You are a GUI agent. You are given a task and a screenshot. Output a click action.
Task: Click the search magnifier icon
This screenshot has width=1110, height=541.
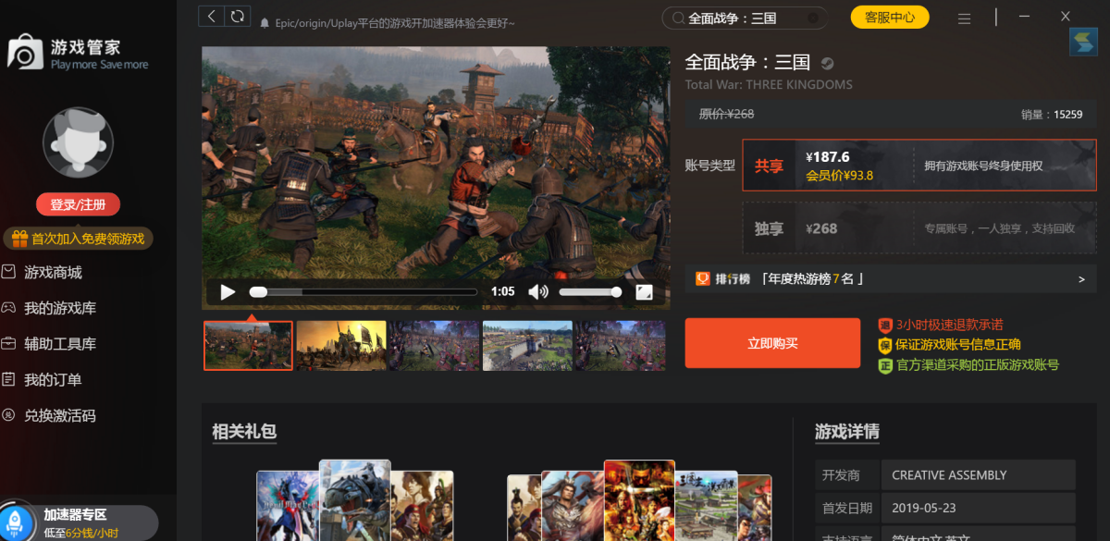pos(678,18)
